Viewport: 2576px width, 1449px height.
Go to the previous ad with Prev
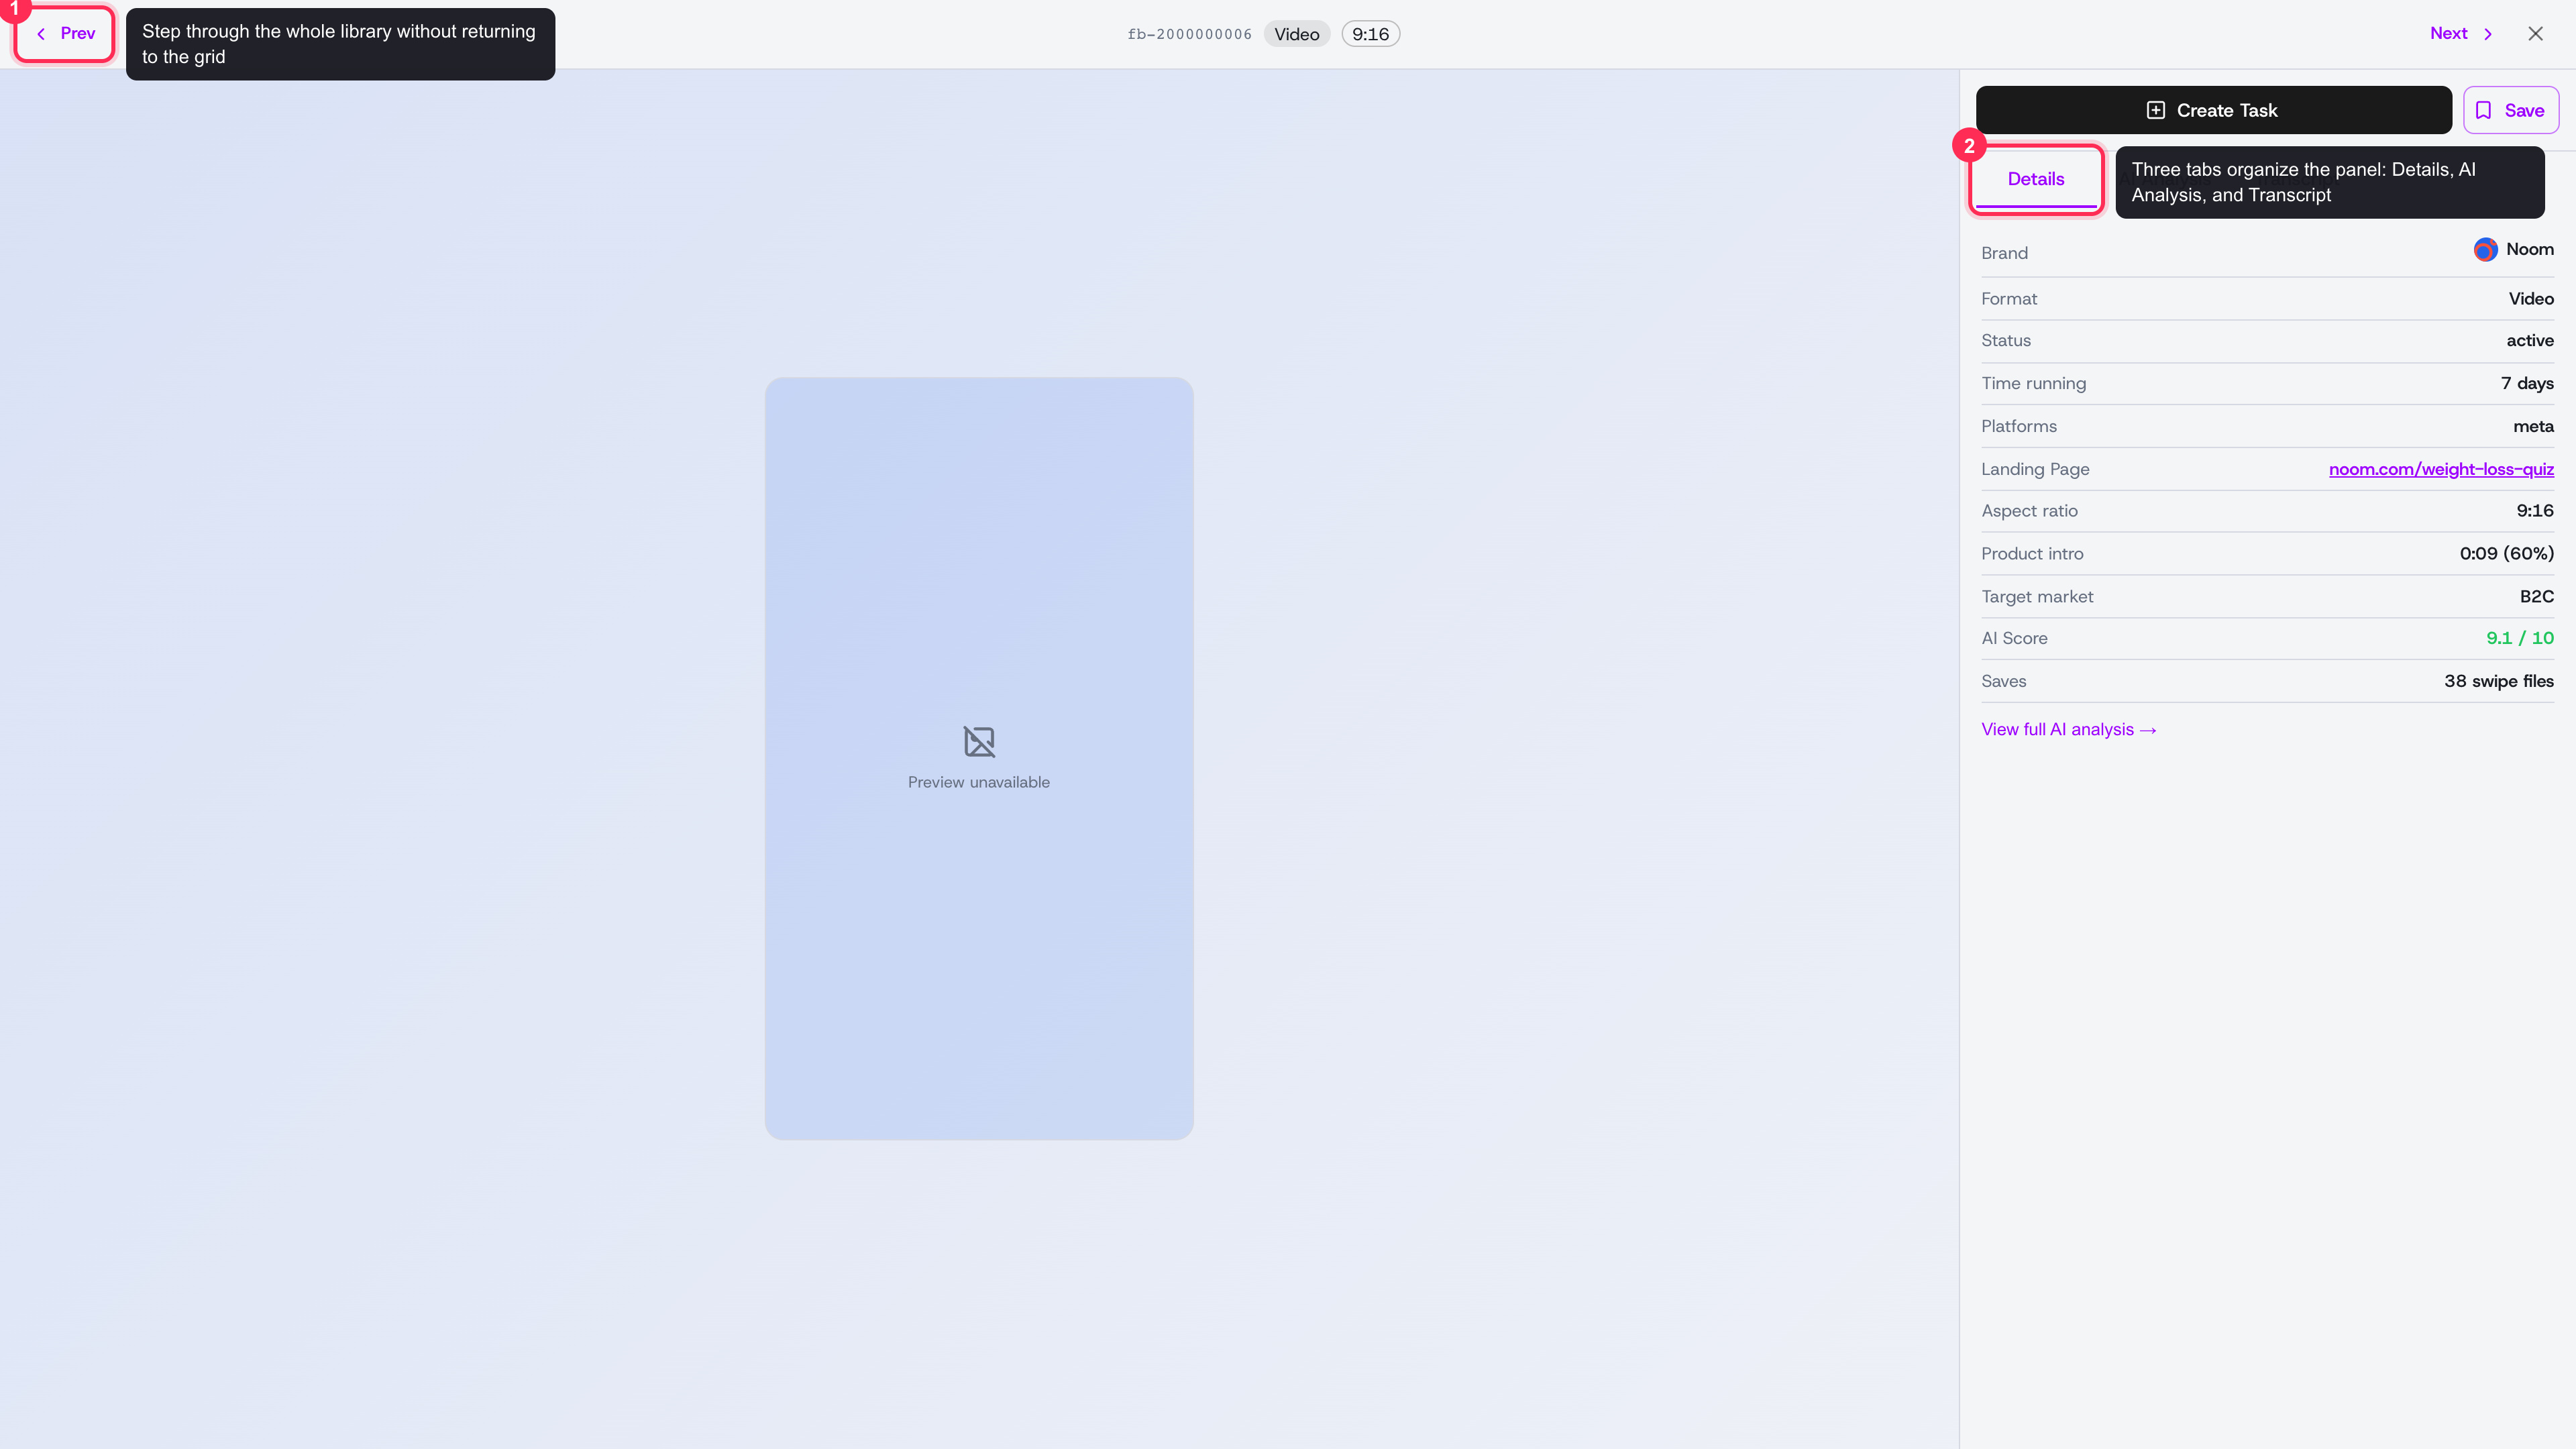pyautogui.click(x=66, y=34)
